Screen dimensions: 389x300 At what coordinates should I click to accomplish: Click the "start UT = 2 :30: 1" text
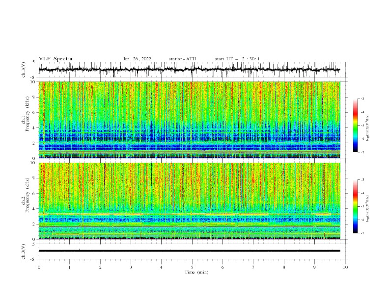click(237, 59)
